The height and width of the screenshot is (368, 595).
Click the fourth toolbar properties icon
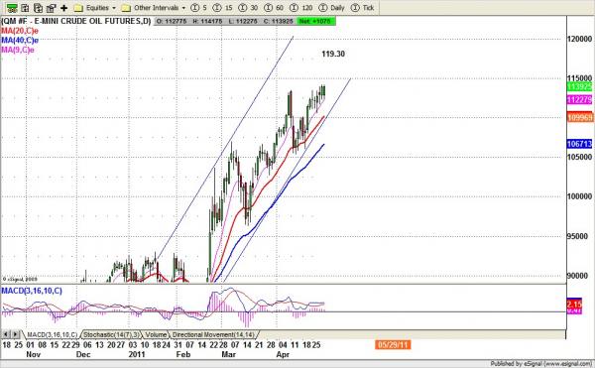pos(51,8)
